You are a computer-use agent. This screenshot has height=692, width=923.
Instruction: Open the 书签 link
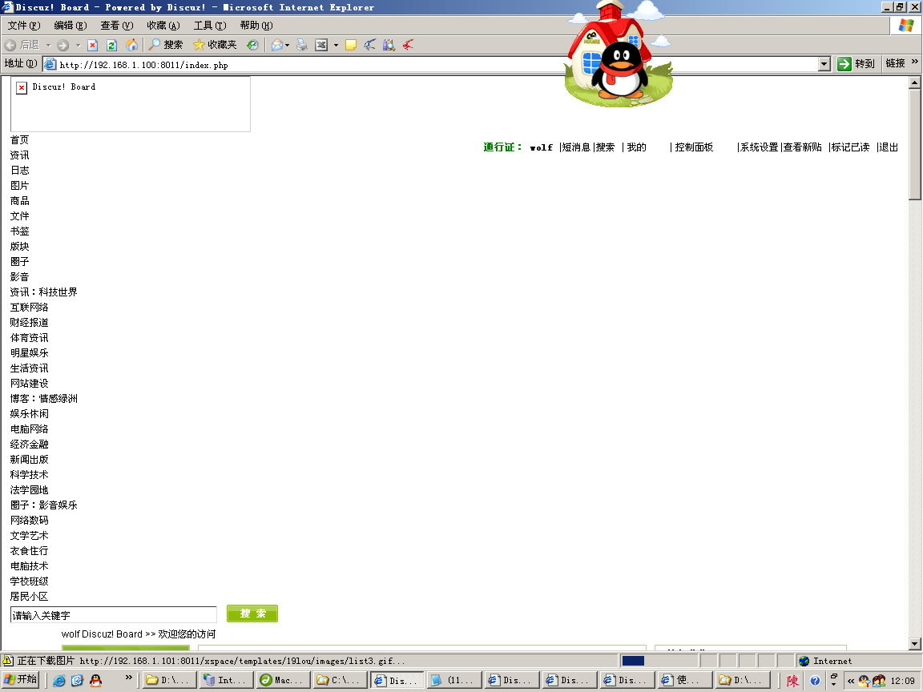tap(19, 231)
